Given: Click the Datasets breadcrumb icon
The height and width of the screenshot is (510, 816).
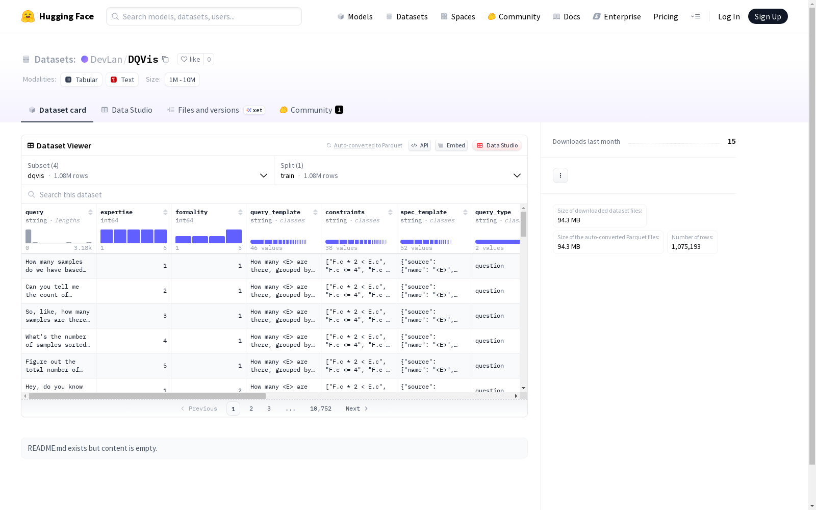Looking at the screenshot, I should pyautogui.click(x=26, y=59).
